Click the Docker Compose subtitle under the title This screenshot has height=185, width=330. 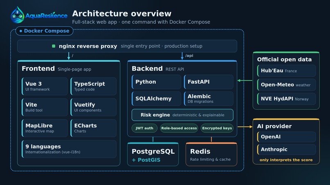(x=141, y=22)
